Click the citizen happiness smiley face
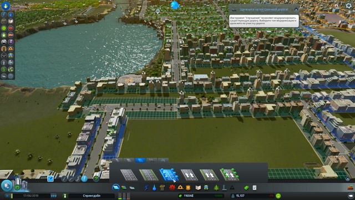 (278, 196)
